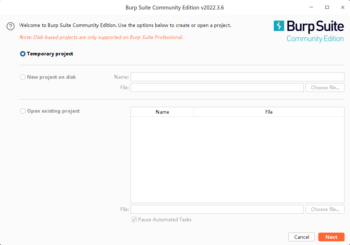The width and height of the screenshot is (350, 245).
Task: Select New project on disk option
Action: 23,77
